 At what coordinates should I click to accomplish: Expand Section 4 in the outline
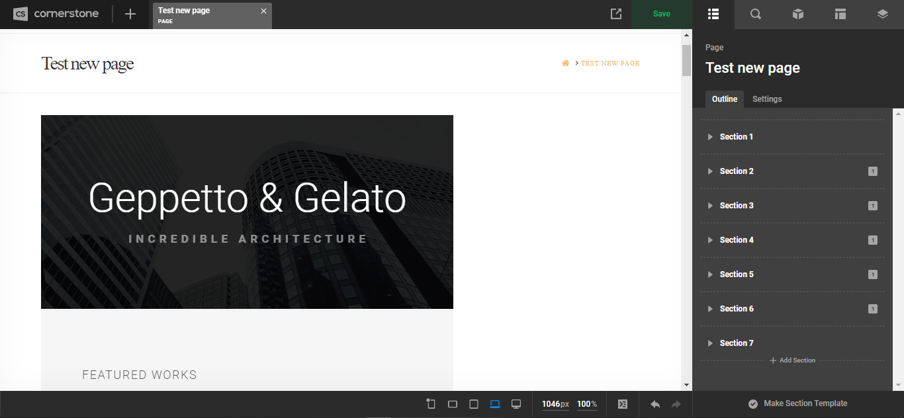pos(710,240)
